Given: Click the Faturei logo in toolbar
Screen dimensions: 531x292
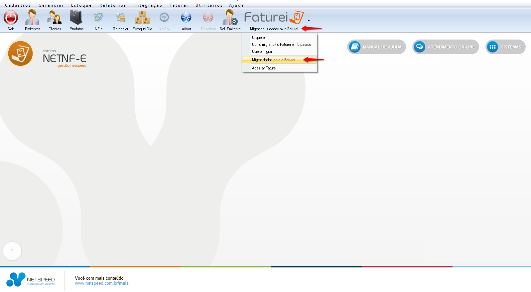Looking at the screenshot, I should [274, 17].
